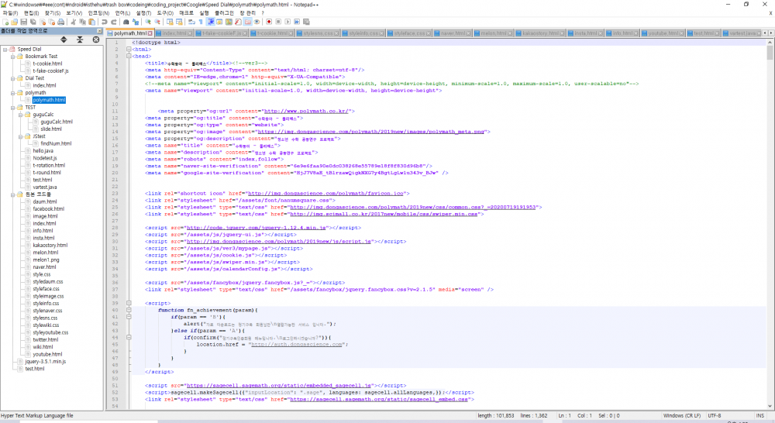Click the Print toolbar icon
Image resolution: width=775 pixels, height=423 pixels.
pos(60,22)
